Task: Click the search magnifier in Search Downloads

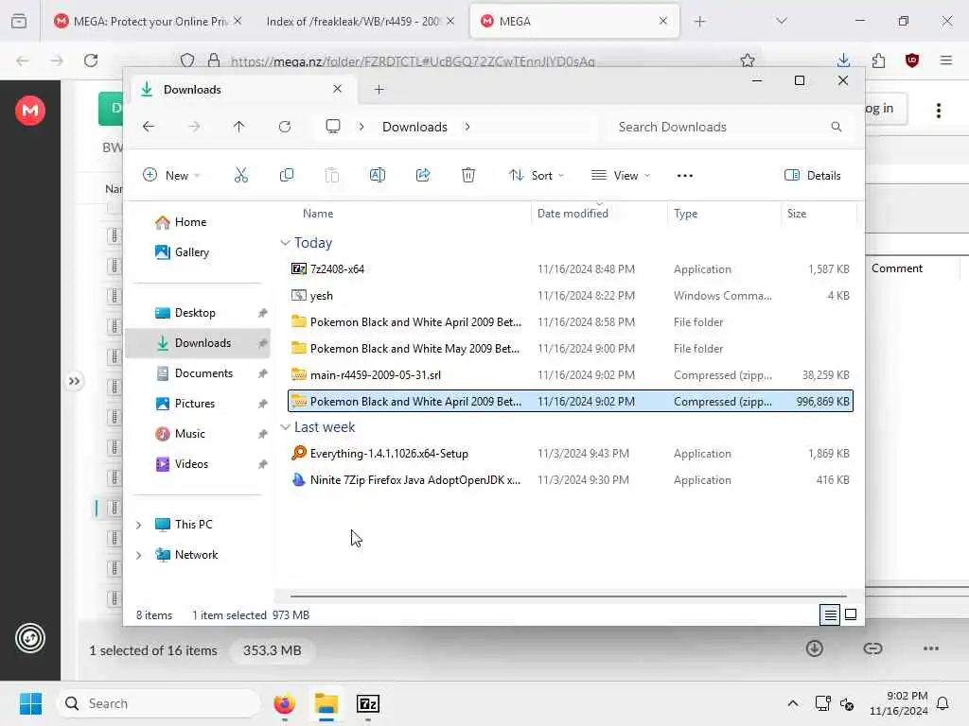Action: (x=837, y=127)
